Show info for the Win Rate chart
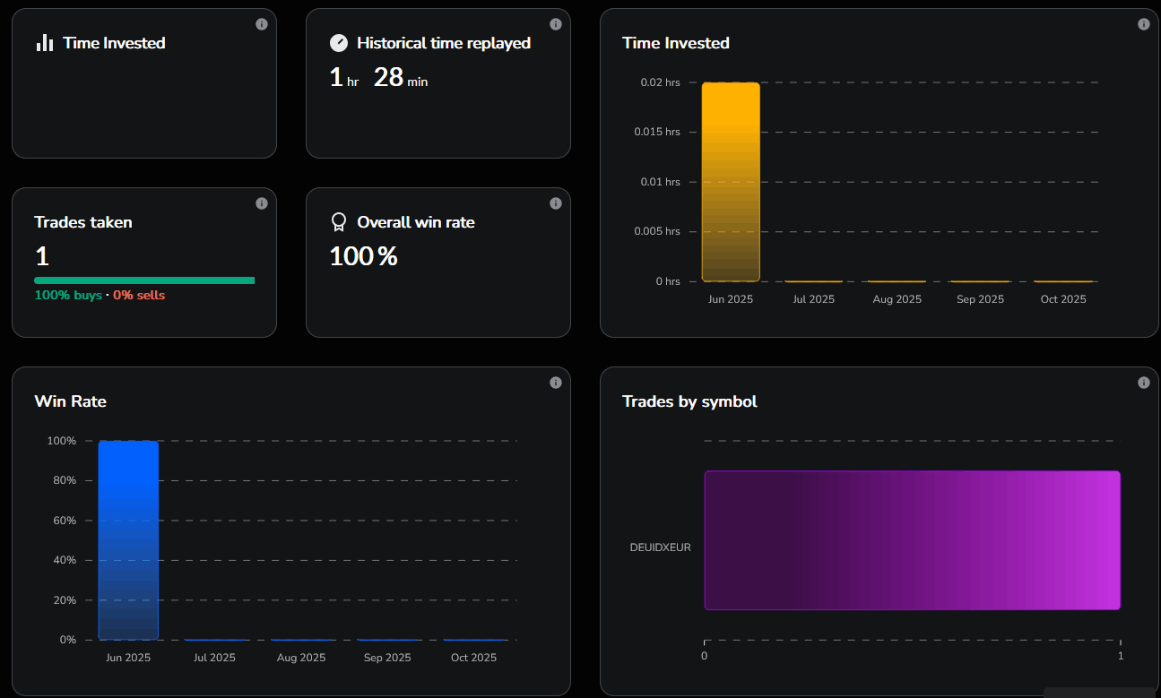This screenshot has width=1161, height=698. click(556, 383)
